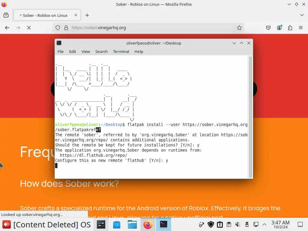The image size is (308, 231).
Task: Open the terminal File menu
Action: pos(60,51)
